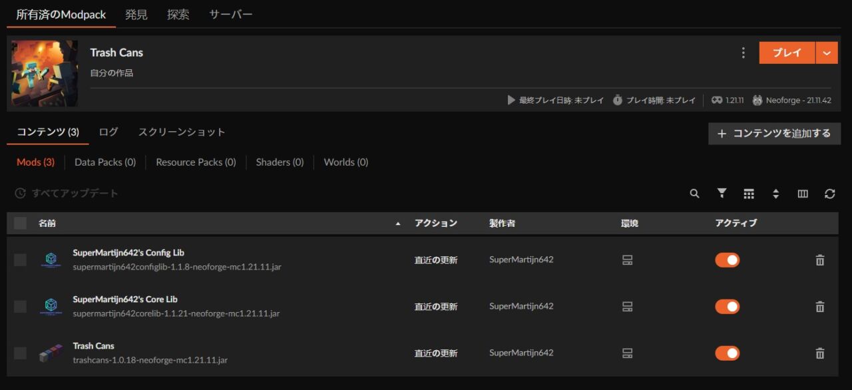The height and width of the screenshot is (390, 852).
Task: Switch to the ログ tab
Action: pyautogui.click(x=108, y=132)
